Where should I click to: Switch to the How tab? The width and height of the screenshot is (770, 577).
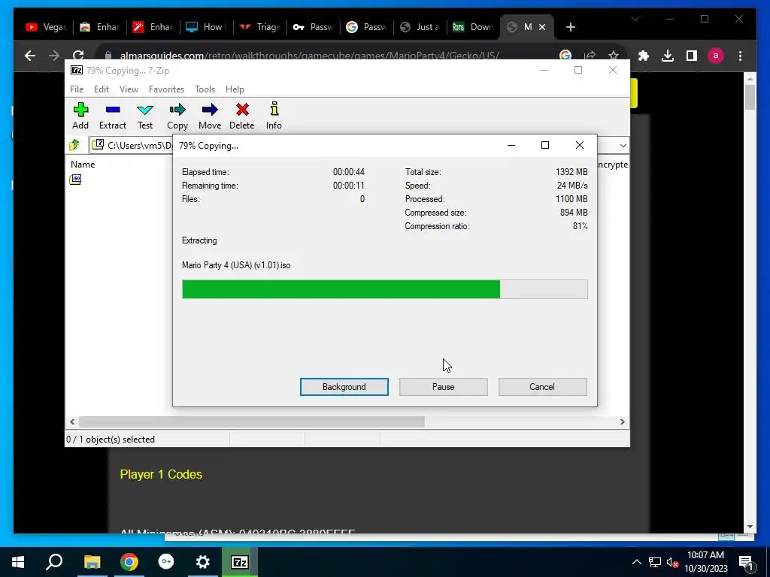[206, 27]
